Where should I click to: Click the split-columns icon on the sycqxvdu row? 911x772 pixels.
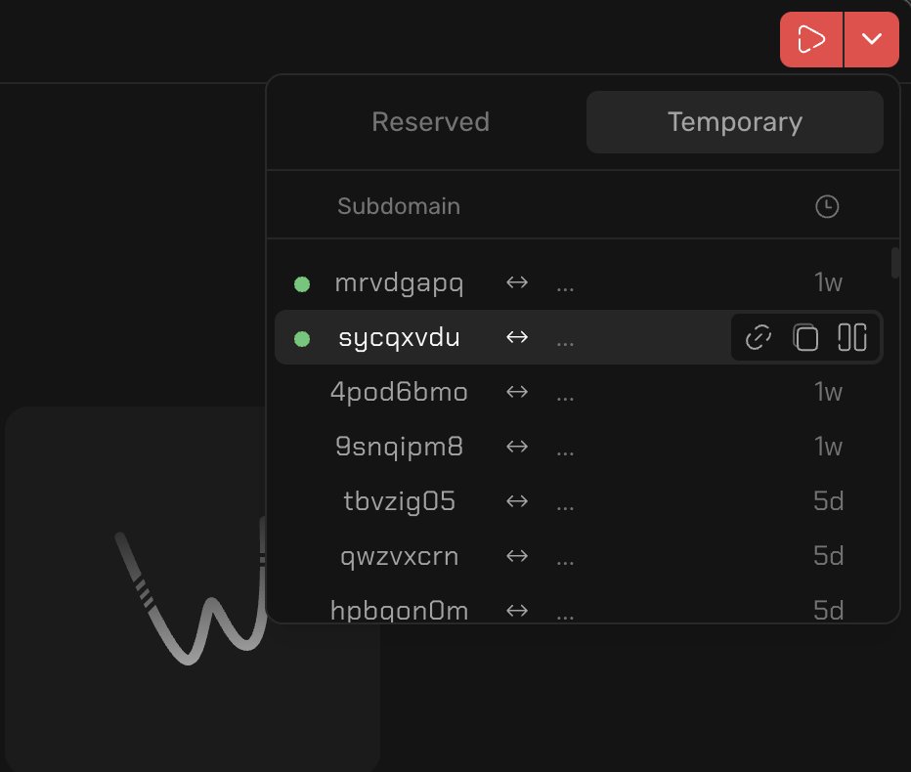click(x=852, y=338)
